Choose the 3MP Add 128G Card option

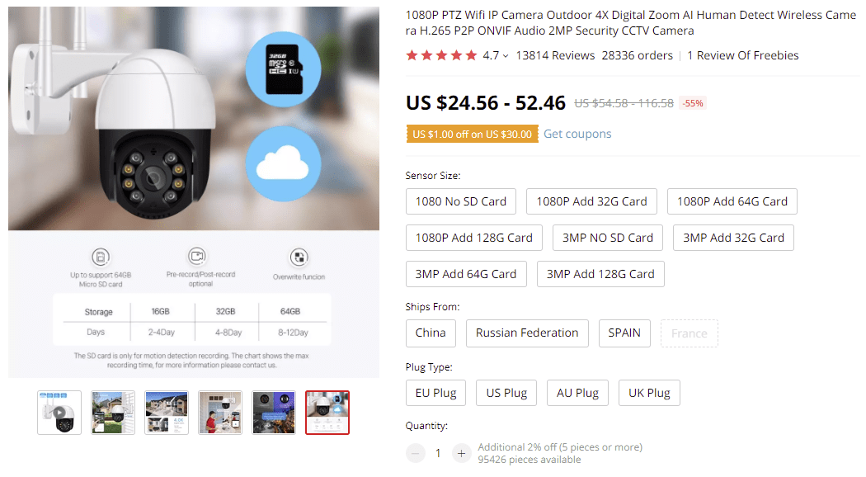coord(600,274)
